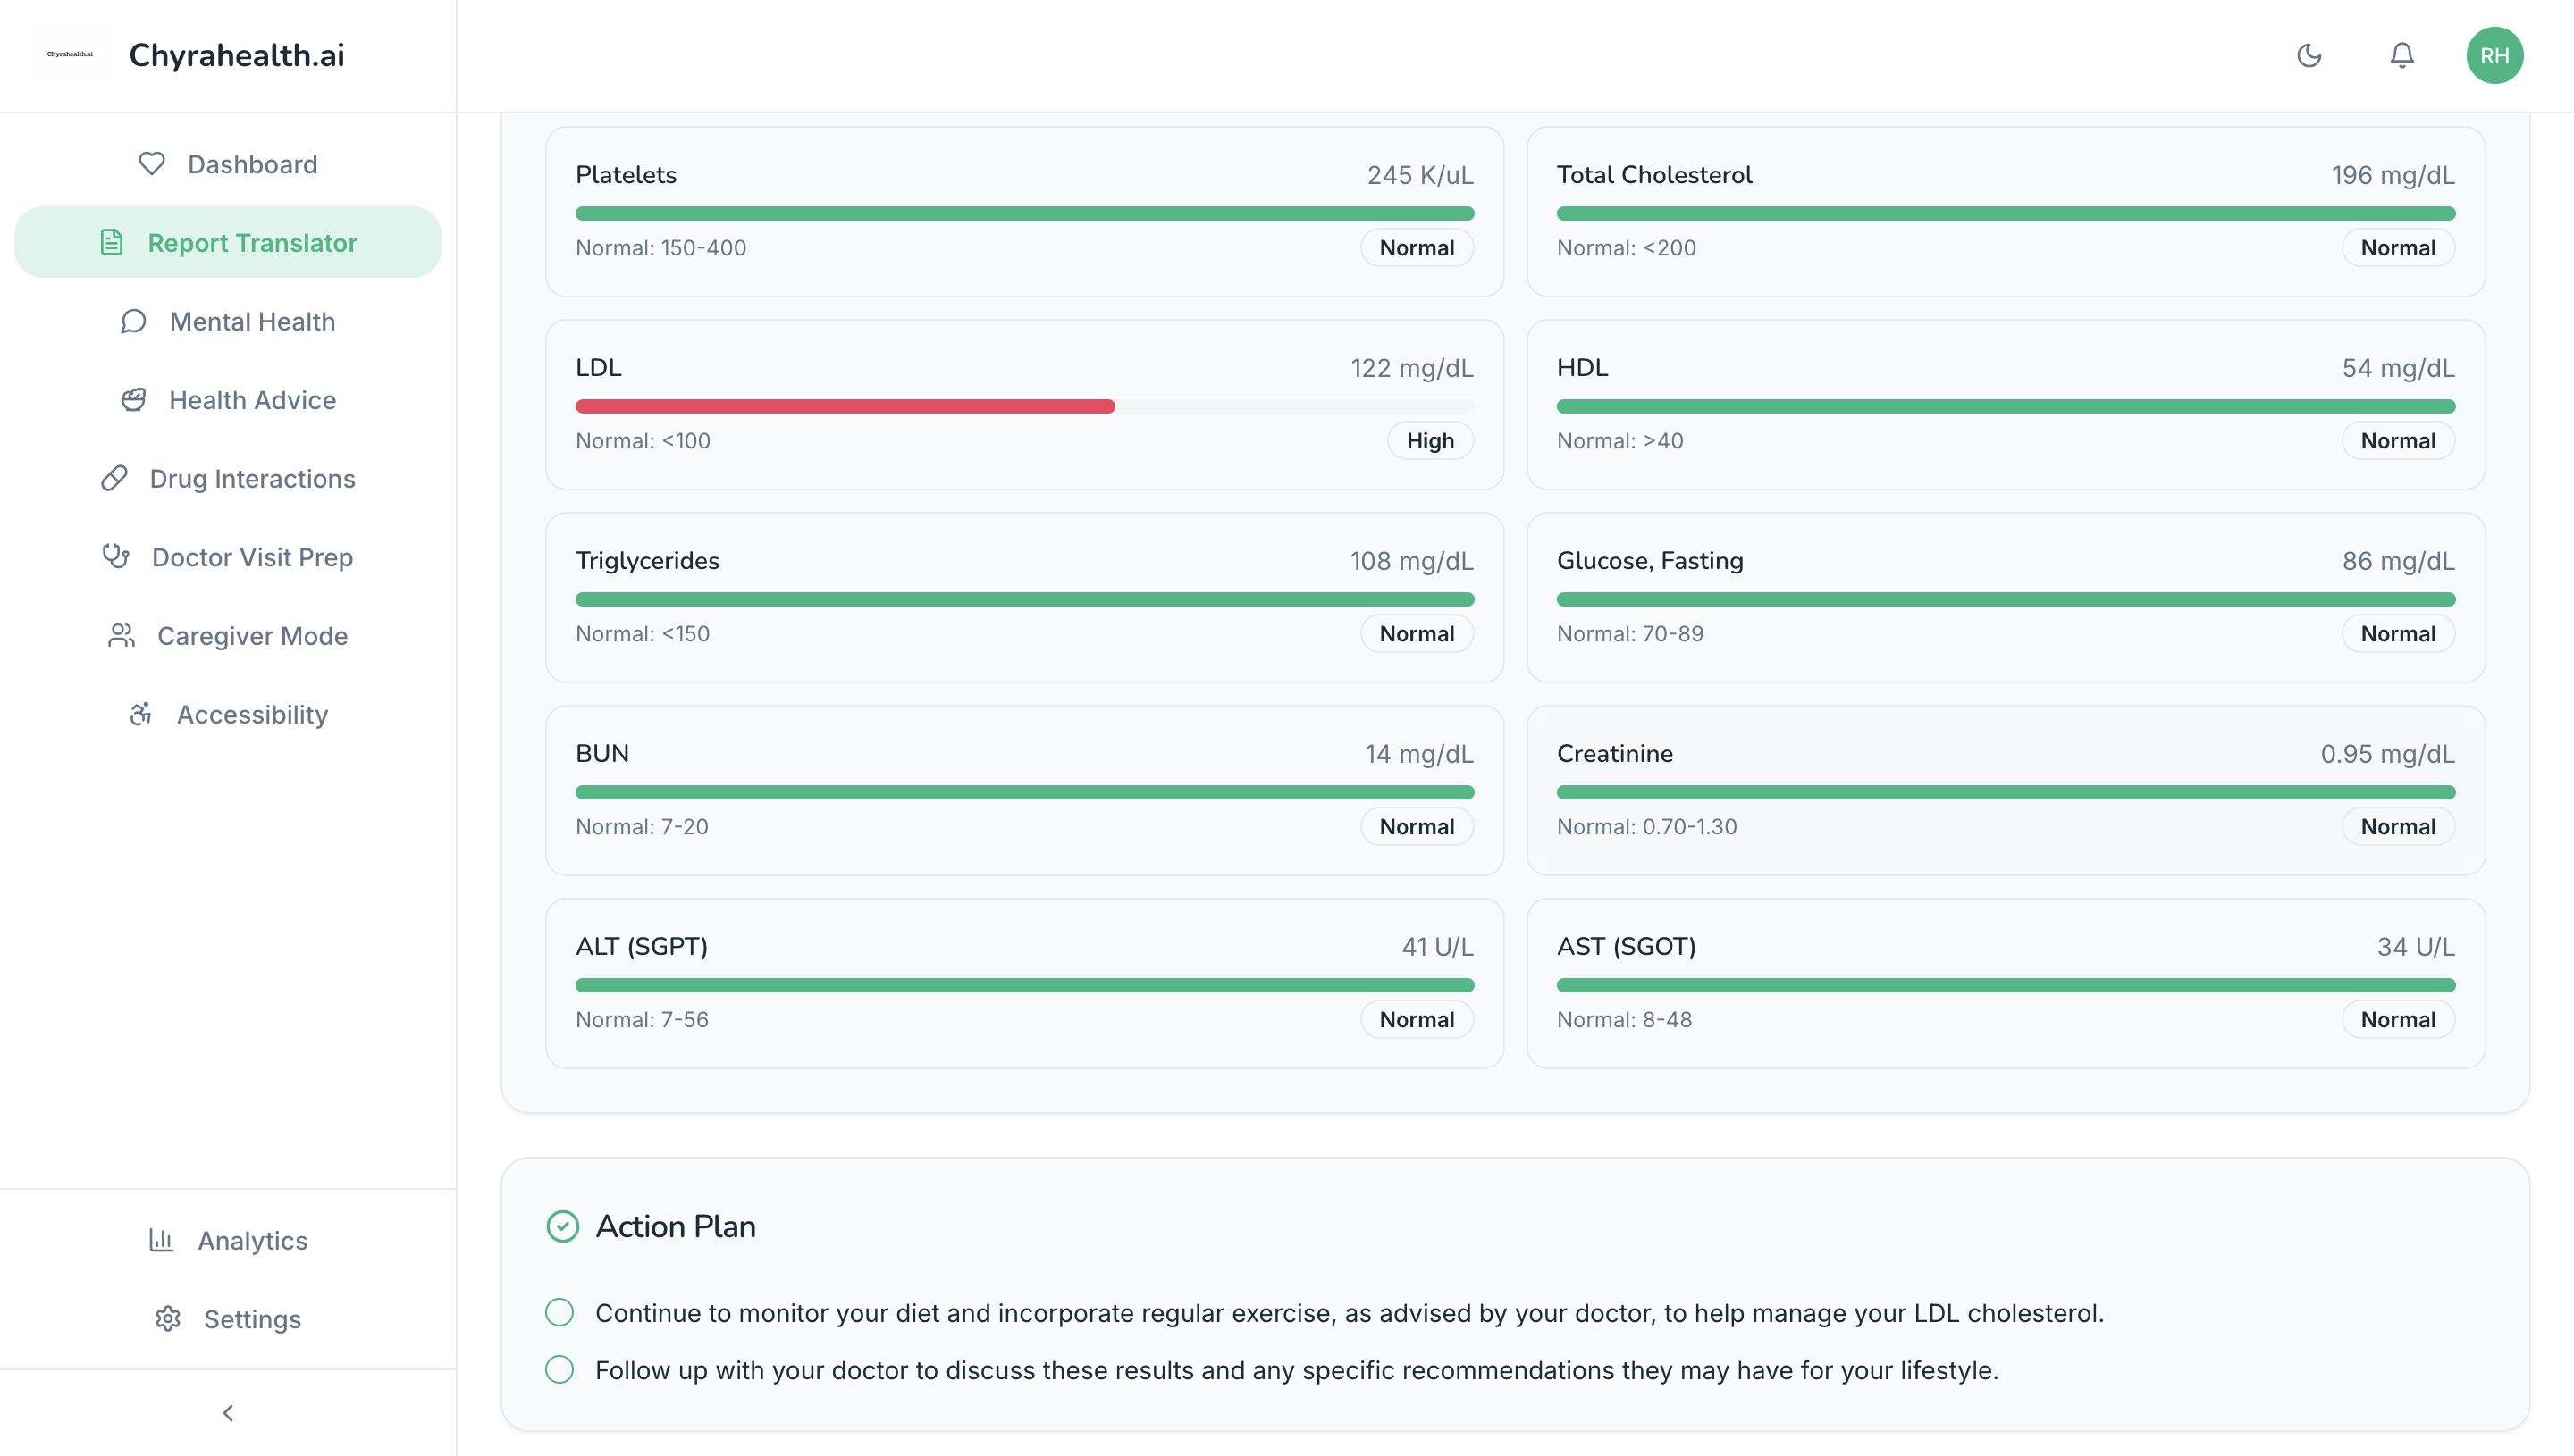Open the Analytics page
The image size is (2574, 1456).
251,1240
